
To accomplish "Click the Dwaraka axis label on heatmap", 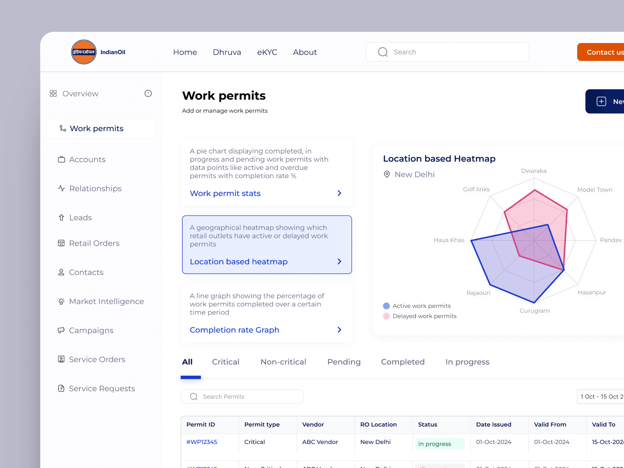I will click(x=534, y=171).
